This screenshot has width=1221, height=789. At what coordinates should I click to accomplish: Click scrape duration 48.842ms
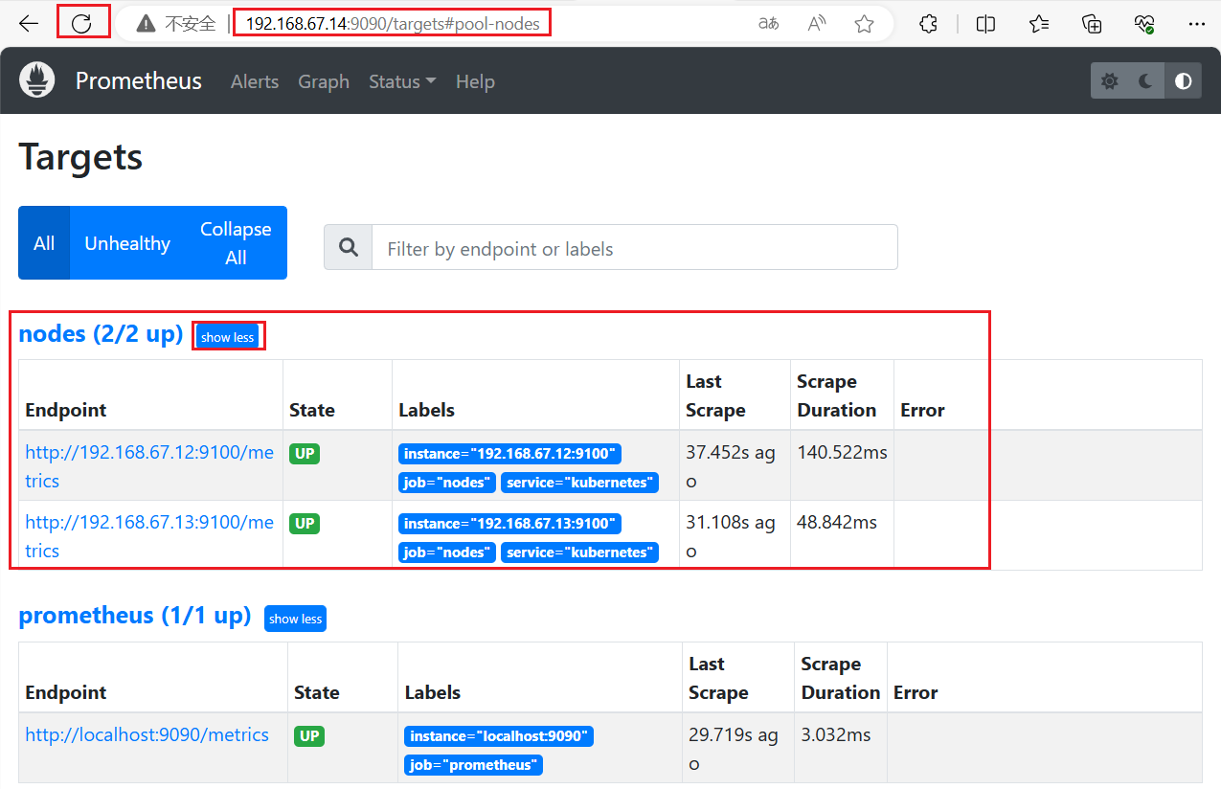click(x=837, y=522)
